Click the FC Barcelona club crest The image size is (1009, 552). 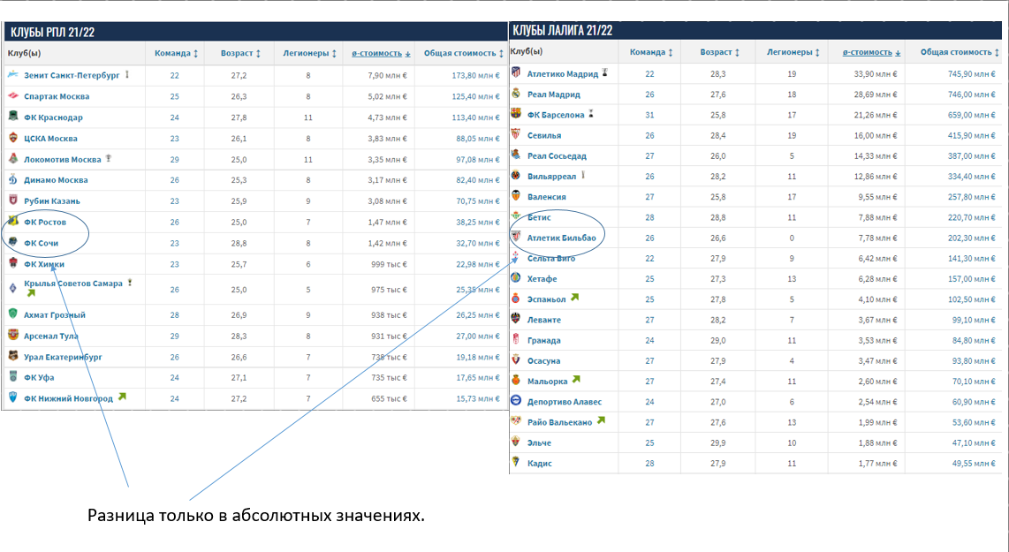click(516, 114)
